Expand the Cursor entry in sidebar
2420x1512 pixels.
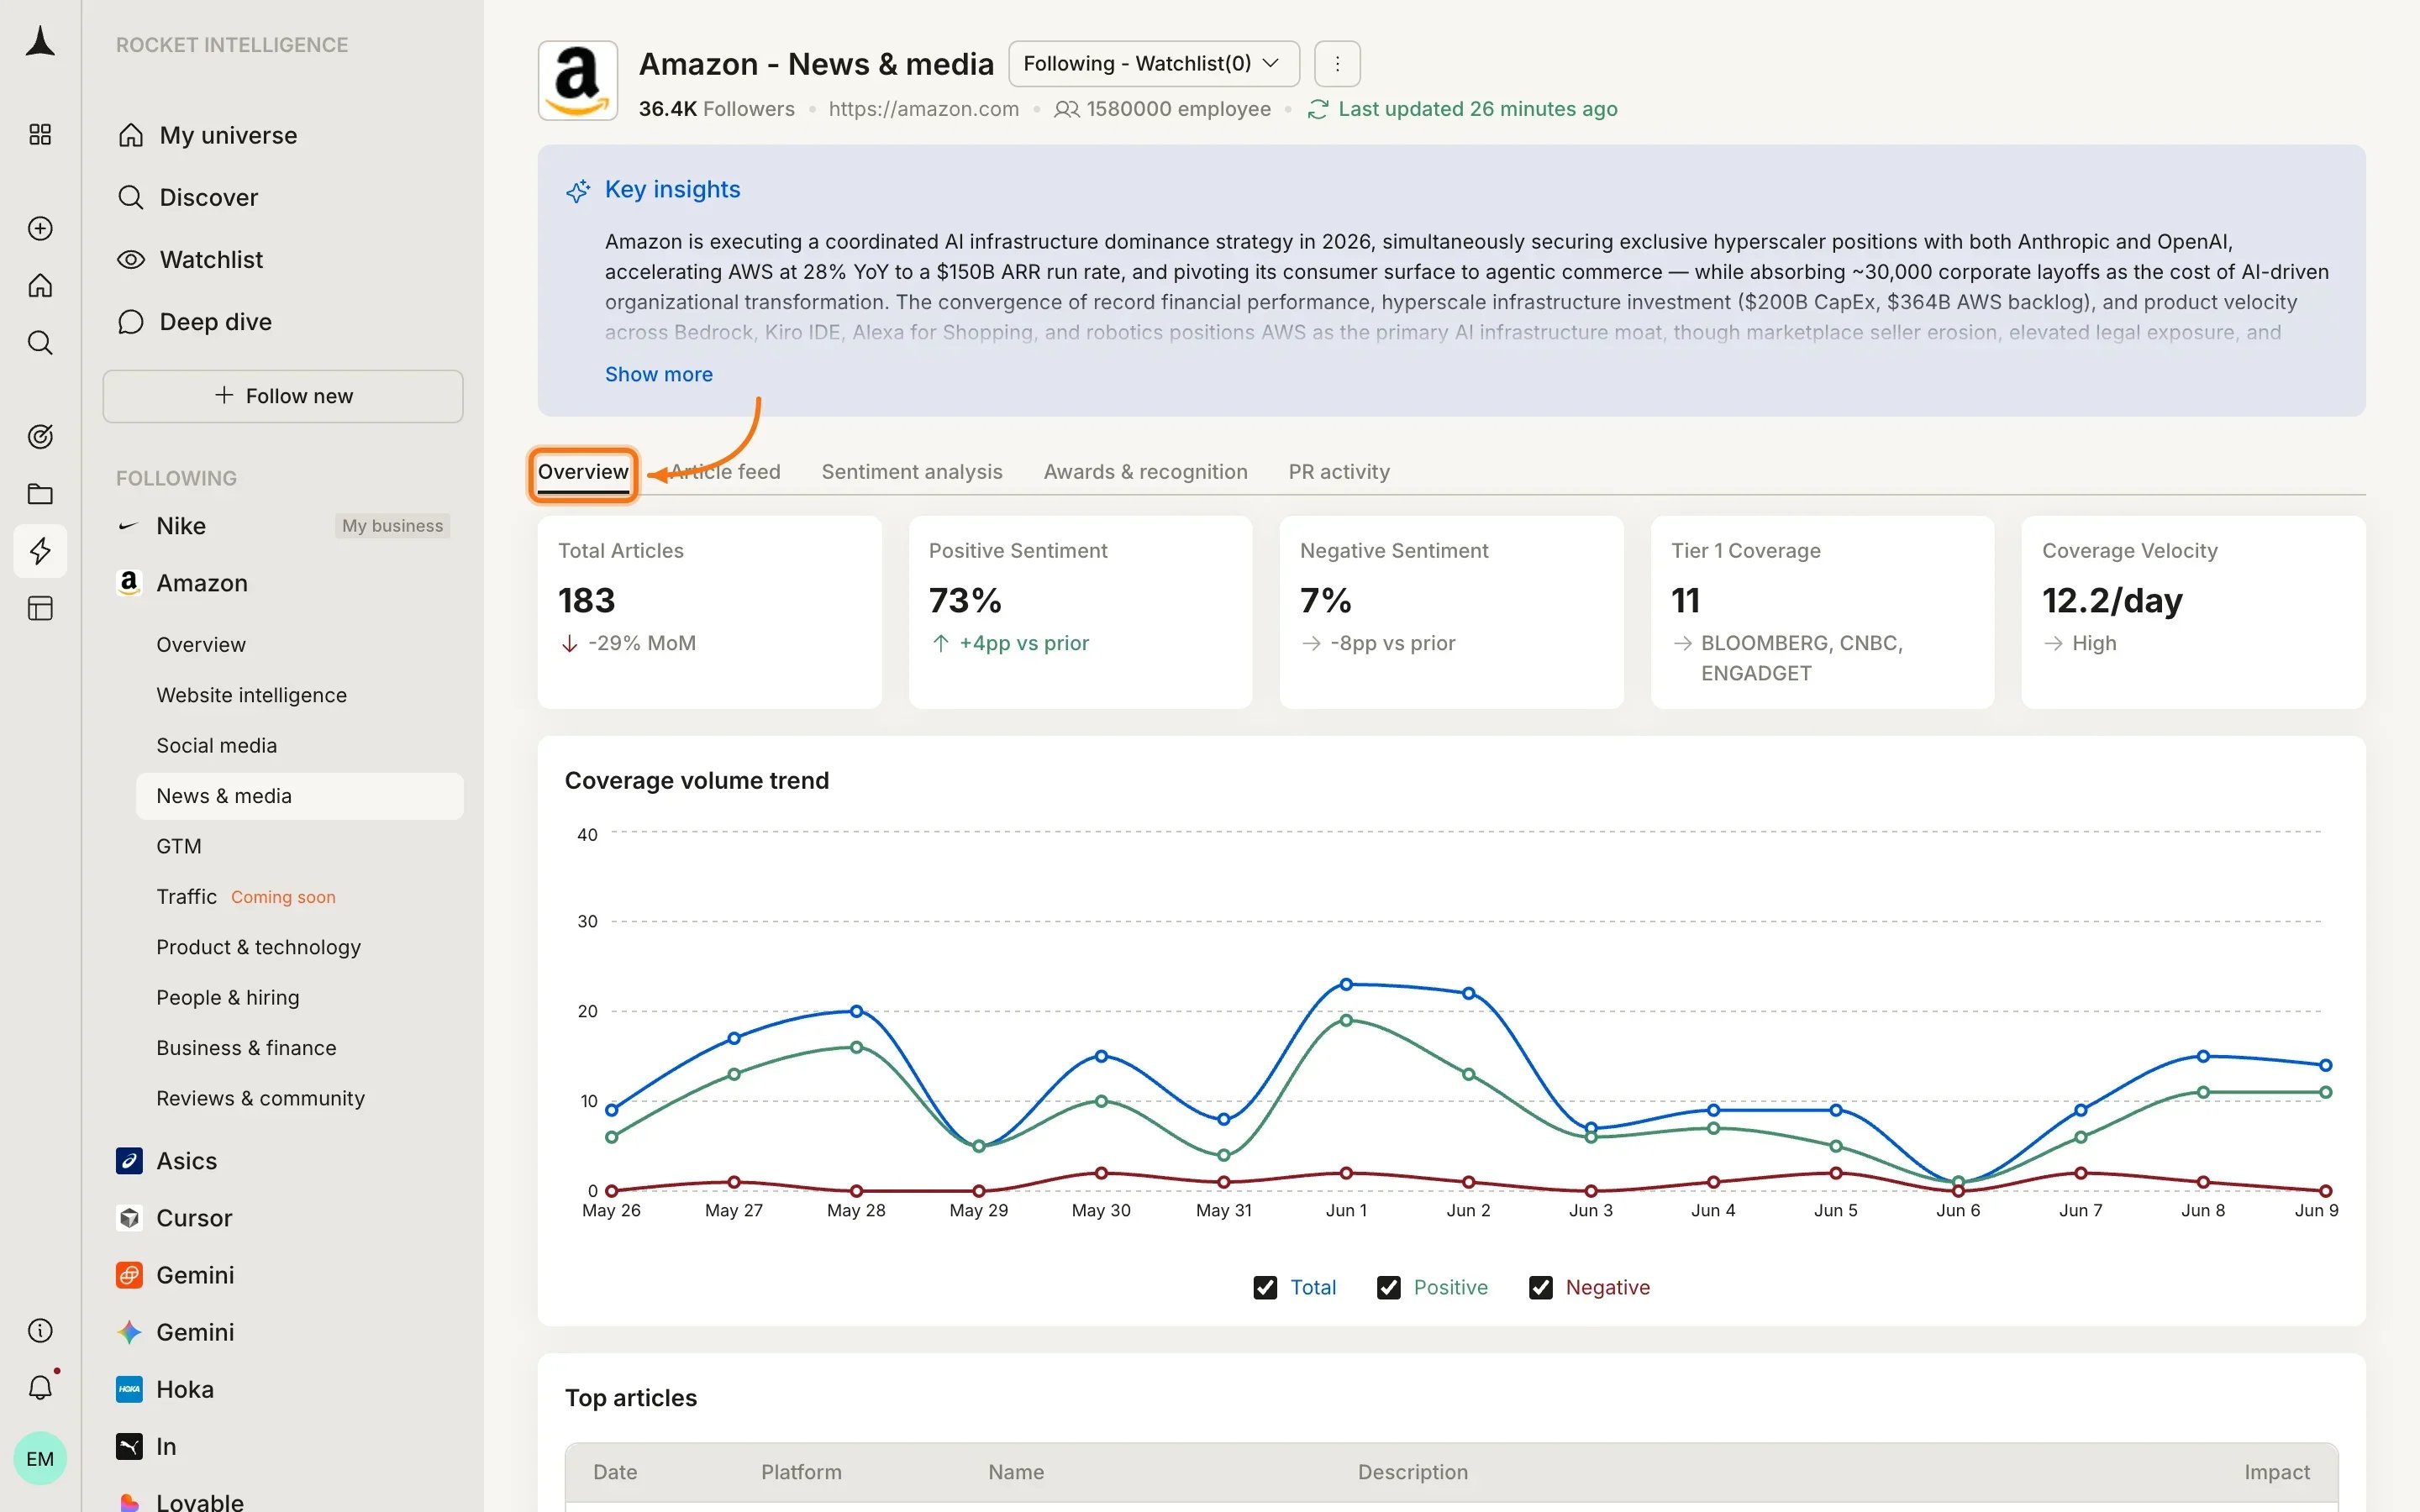194,1218
